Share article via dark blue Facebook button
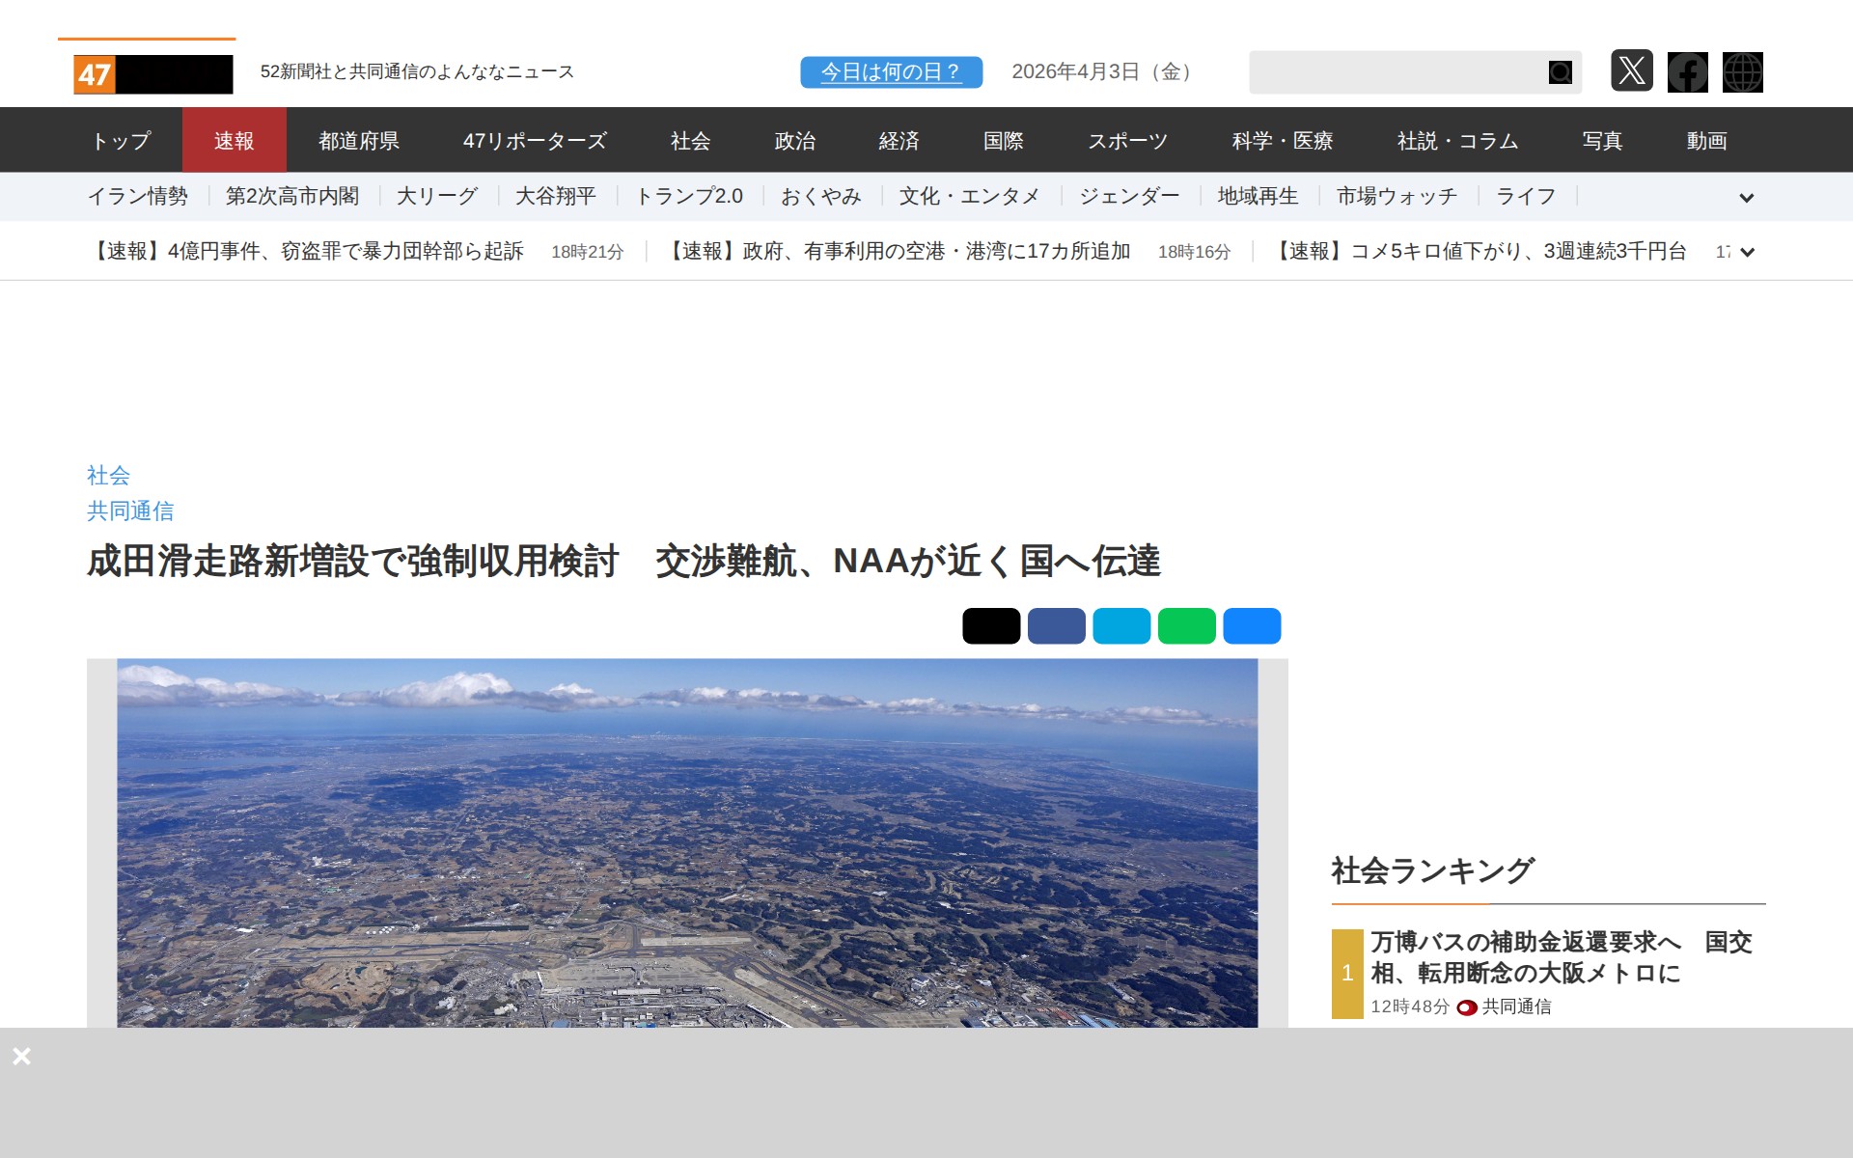 tap(1056, 625)
